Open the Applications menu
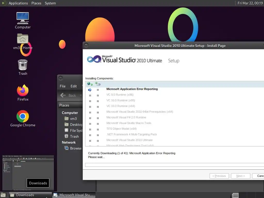264x198 pixels. pos(18,3)
